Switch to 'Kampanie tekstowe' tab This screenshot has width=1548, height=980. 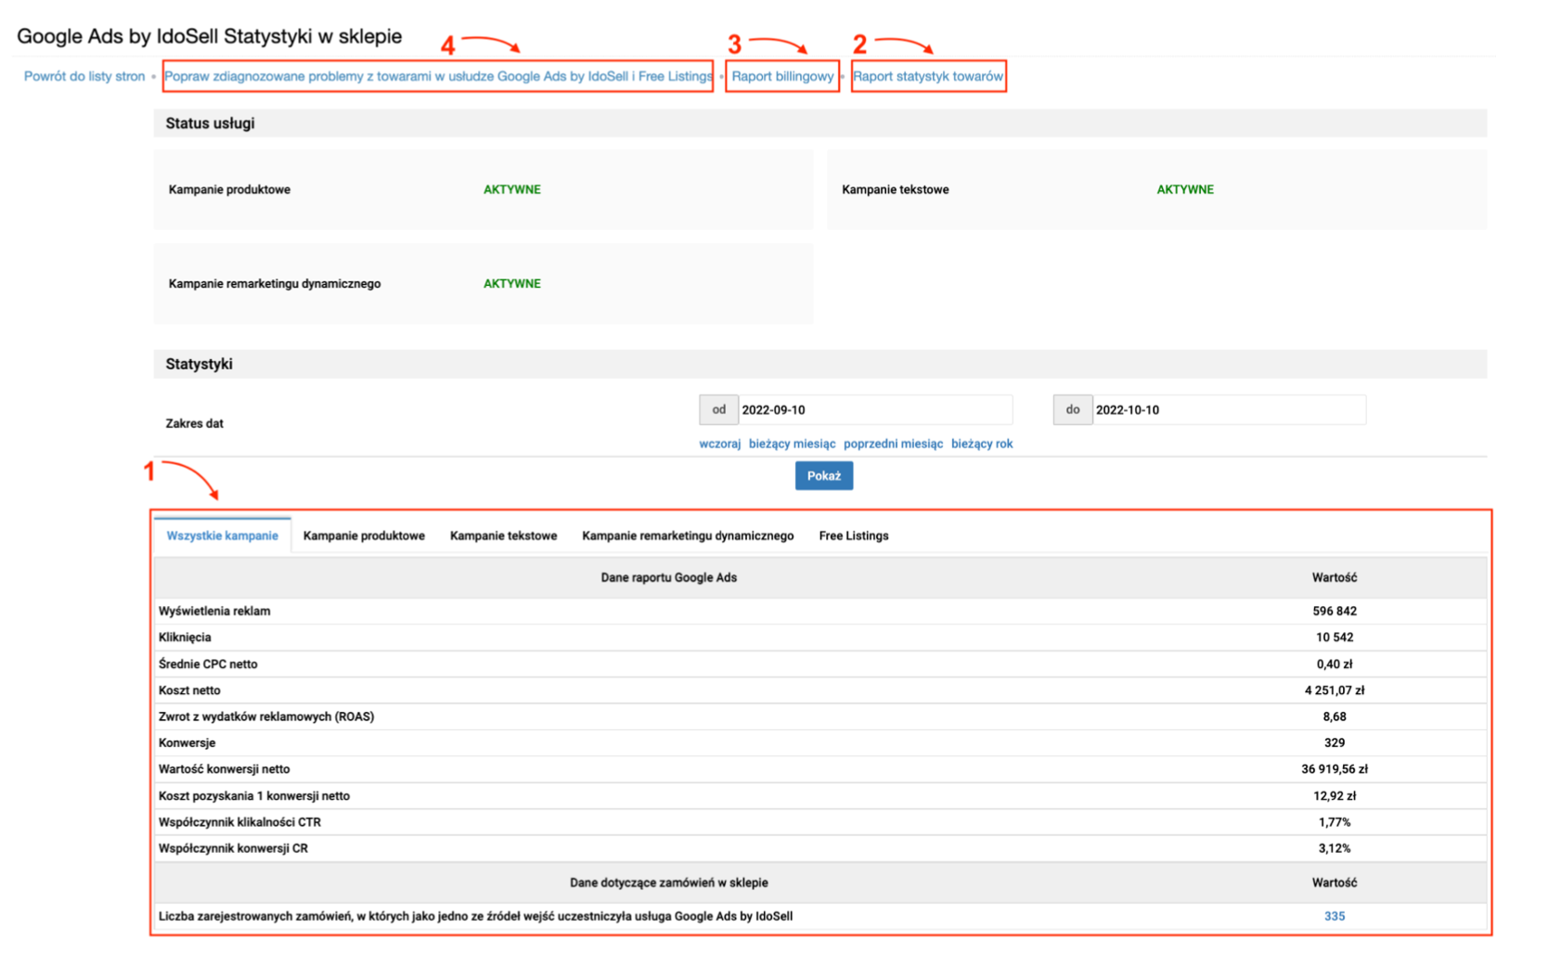coord(504,535)
